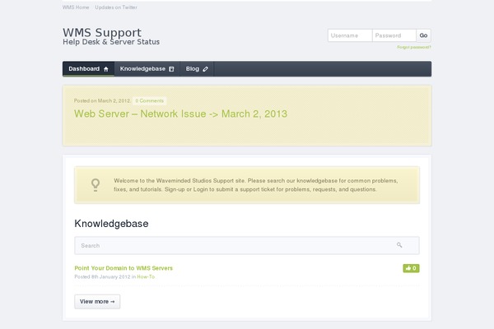Viewport: 494px width, 329px height.
Task: Open the Blog navigation tab
Action: [x=197, y=69]
